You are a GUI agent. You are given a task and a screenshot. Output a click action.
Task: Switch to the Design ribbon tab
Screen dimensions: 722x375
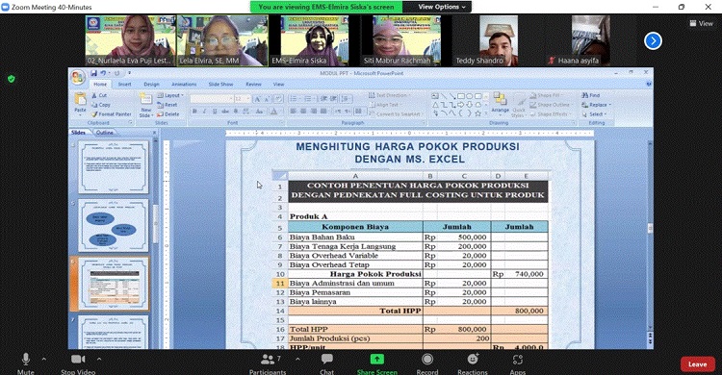tap(151, 85)
